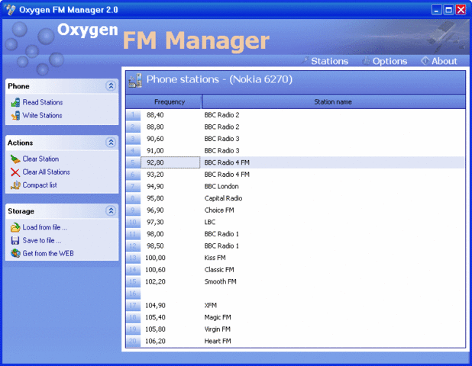Click the Write Stations phone icon
472x366 pixels.
tap(15, 116)
